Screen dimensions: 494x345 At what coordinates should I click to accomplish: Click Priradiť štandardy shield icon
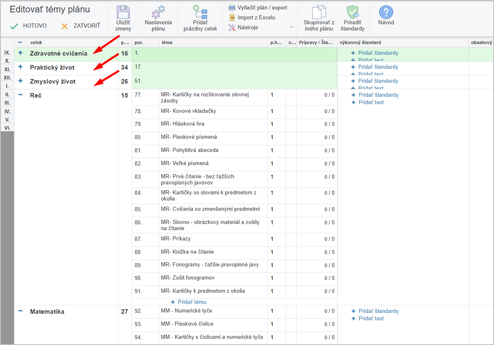coord(352,12)
